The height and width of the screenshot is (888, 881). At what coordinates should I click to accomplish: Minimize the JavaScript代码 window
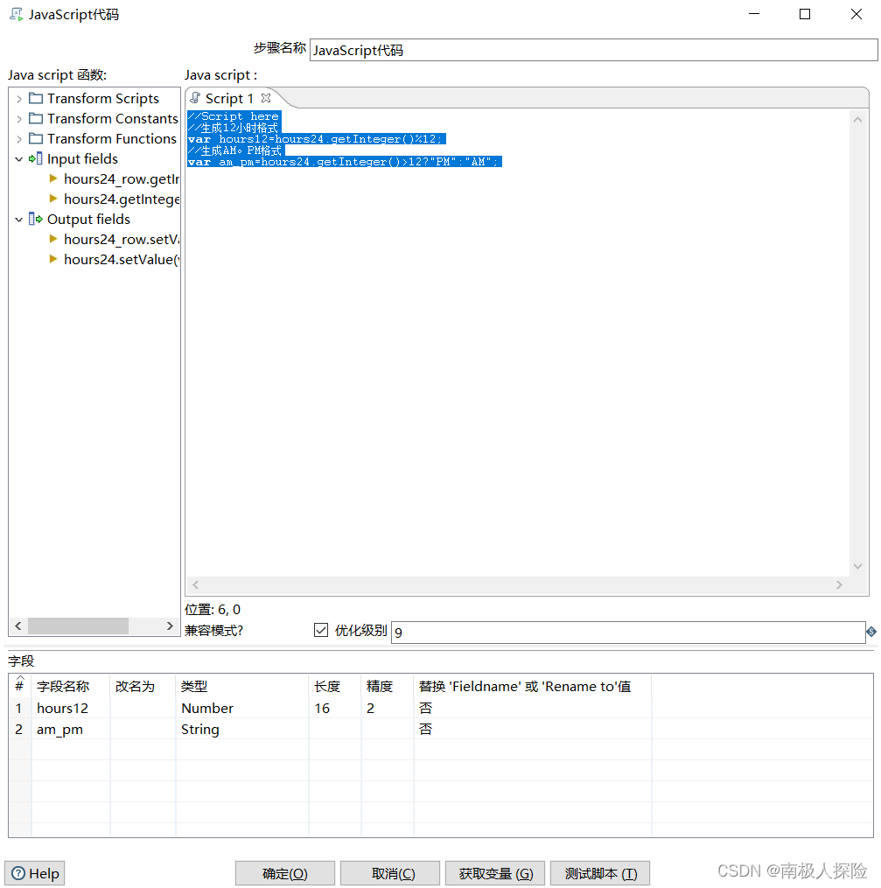coord(753,14)
